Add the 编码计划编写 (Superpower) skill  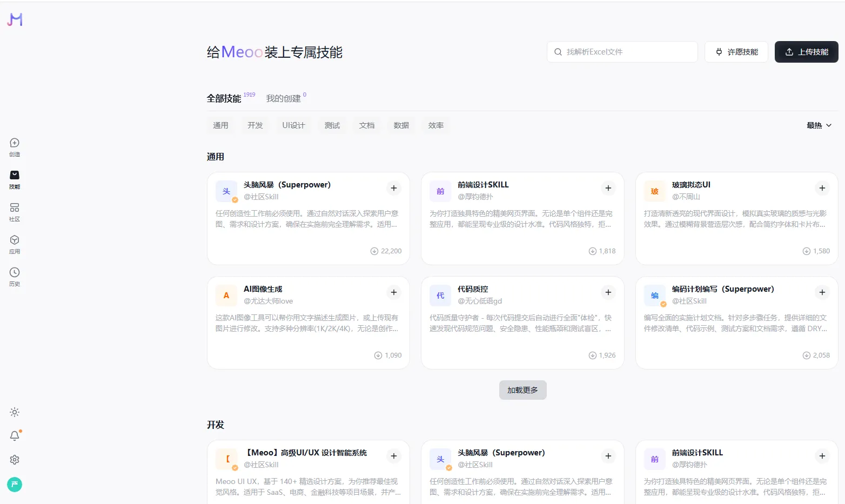[822, 292]
